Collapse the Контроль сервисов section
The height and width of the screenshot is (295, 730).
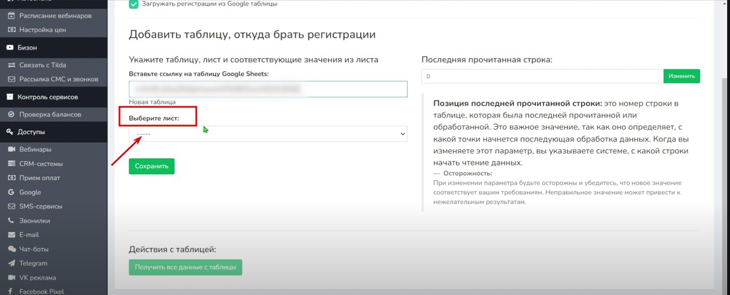(48, 97)
